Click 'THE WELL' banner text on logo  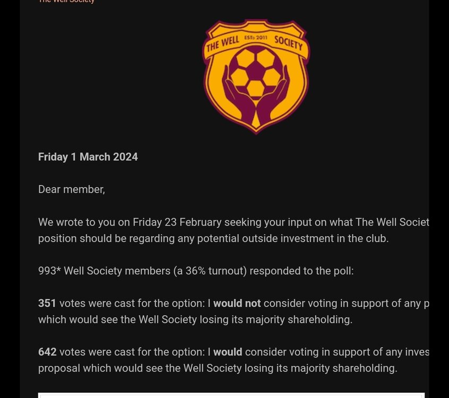point(223,45)
